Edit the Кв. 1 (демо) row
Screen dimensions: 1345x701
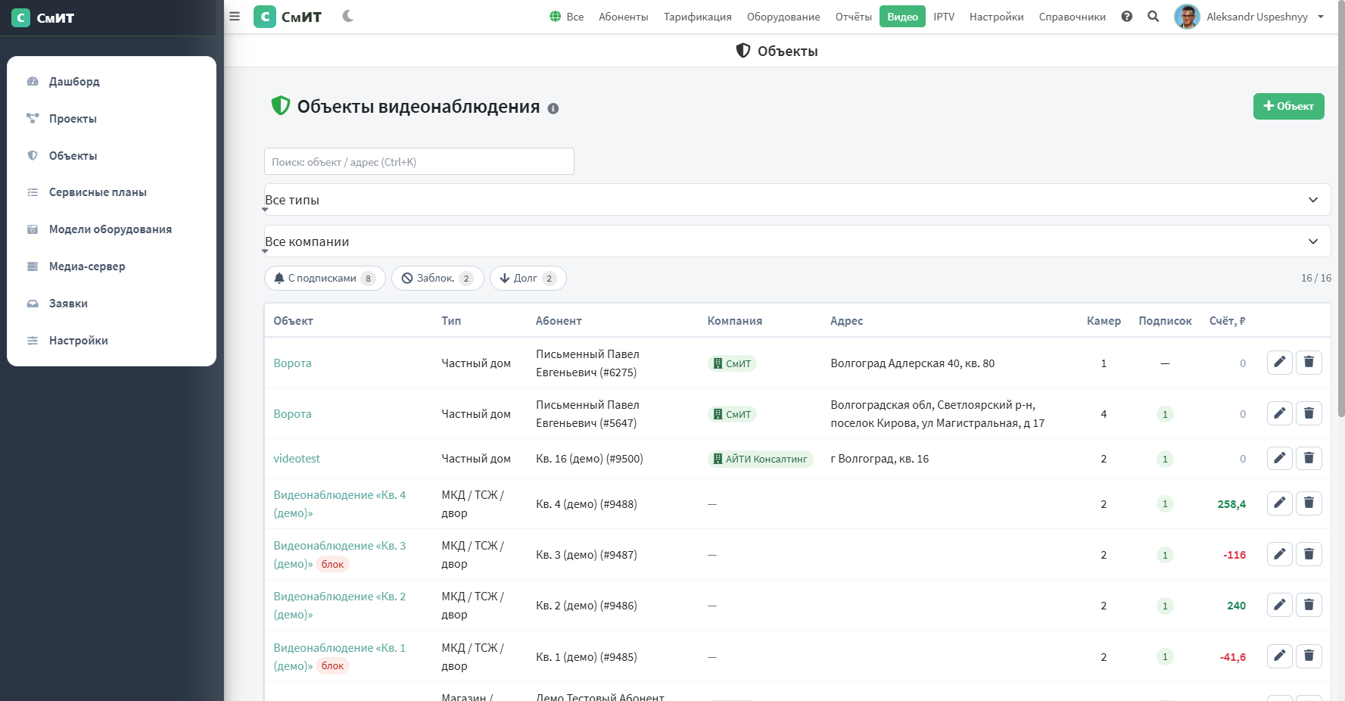1279,656
